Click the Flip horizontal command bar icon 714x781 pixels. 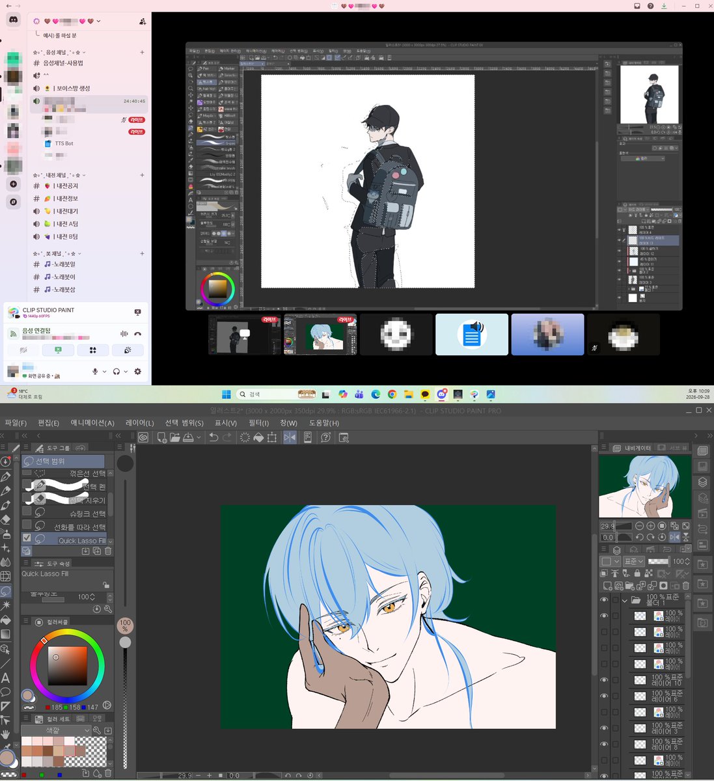point(290,437)
